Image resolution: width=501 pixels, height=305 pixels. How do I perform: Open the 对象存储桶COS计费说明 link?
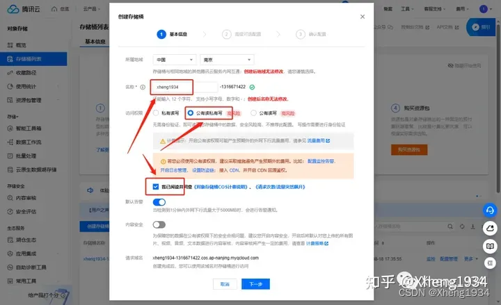pyautogui.click(x=221, y=187)
